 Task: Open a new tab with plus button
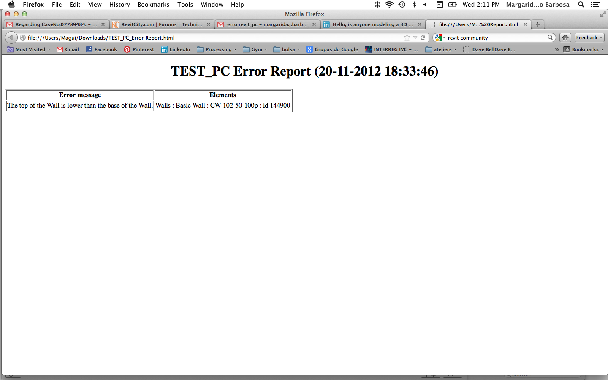tap(538, 24)
